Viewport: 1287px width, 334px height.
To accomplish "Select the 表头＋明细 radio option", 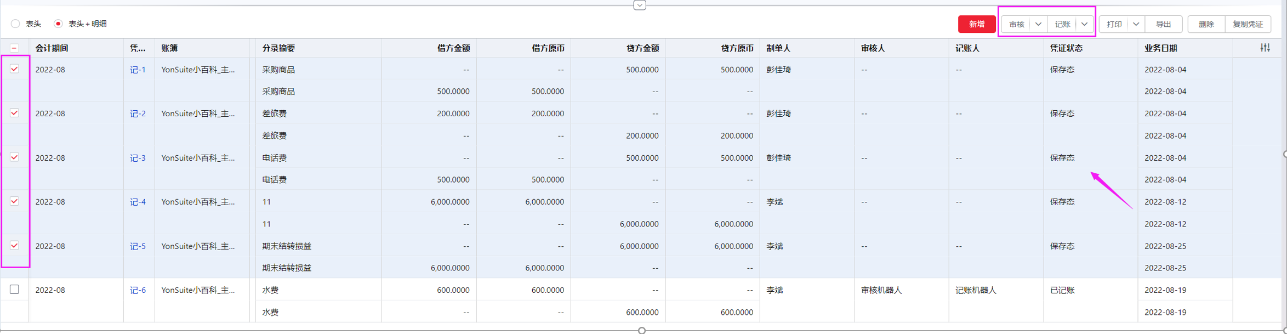I will [x=58, y=24].
